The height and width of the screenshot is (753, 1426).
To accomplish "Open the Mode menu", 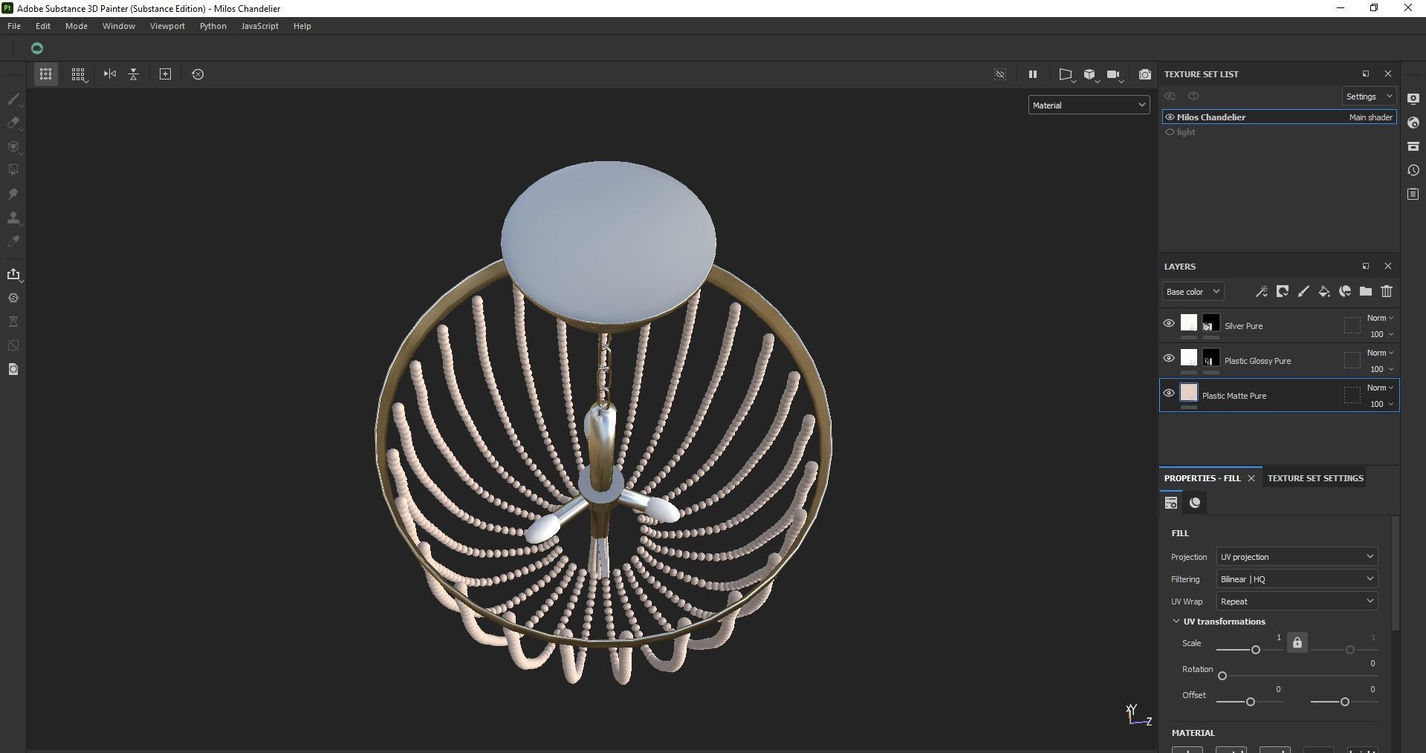I will tap(77, 26).
